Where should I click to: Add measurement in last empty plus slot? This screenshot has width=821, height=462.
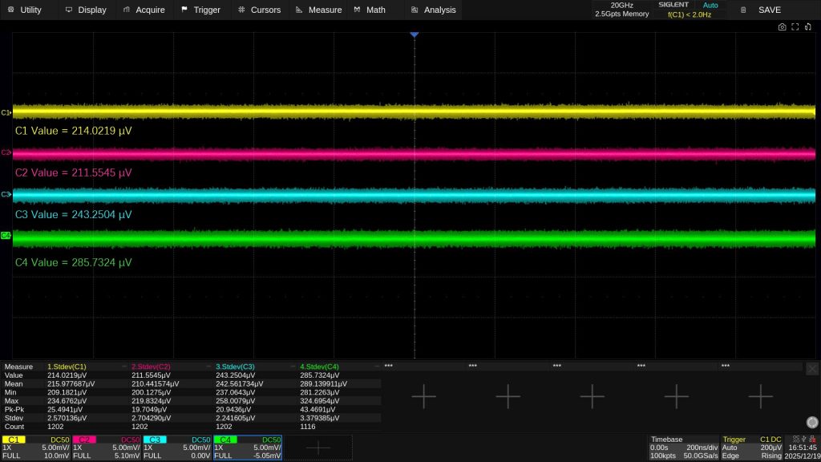click(761, 395)
